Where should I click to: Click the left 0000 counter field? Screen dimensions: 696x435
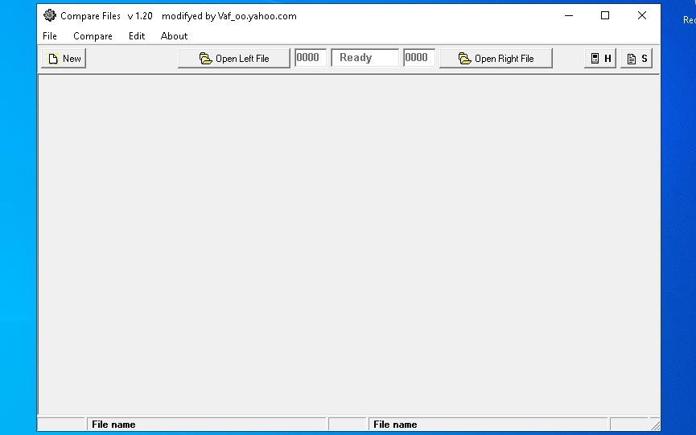(x=311, y=58)
